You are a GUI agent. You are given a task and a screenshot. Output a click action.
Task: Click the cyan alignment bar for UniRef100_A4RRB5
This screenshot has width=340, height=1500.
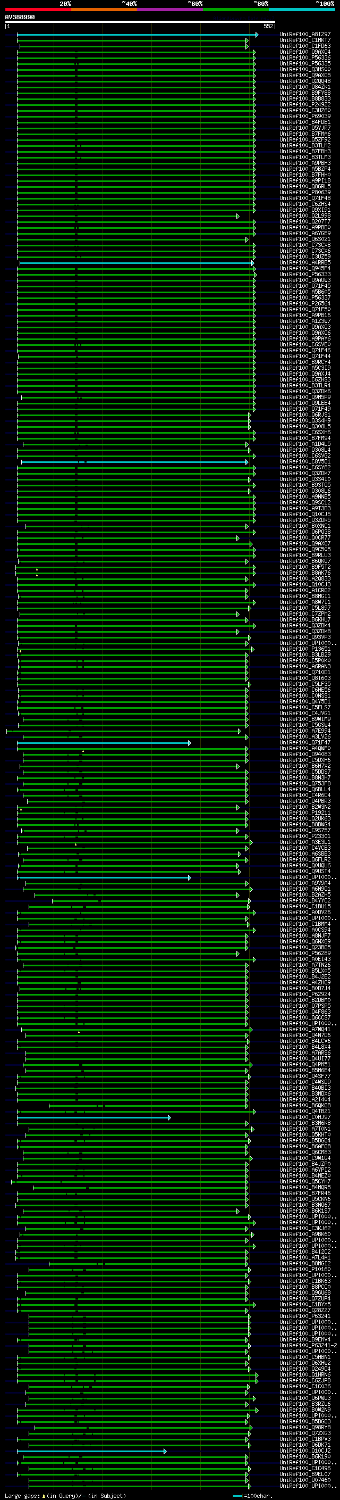click(137, 263)
